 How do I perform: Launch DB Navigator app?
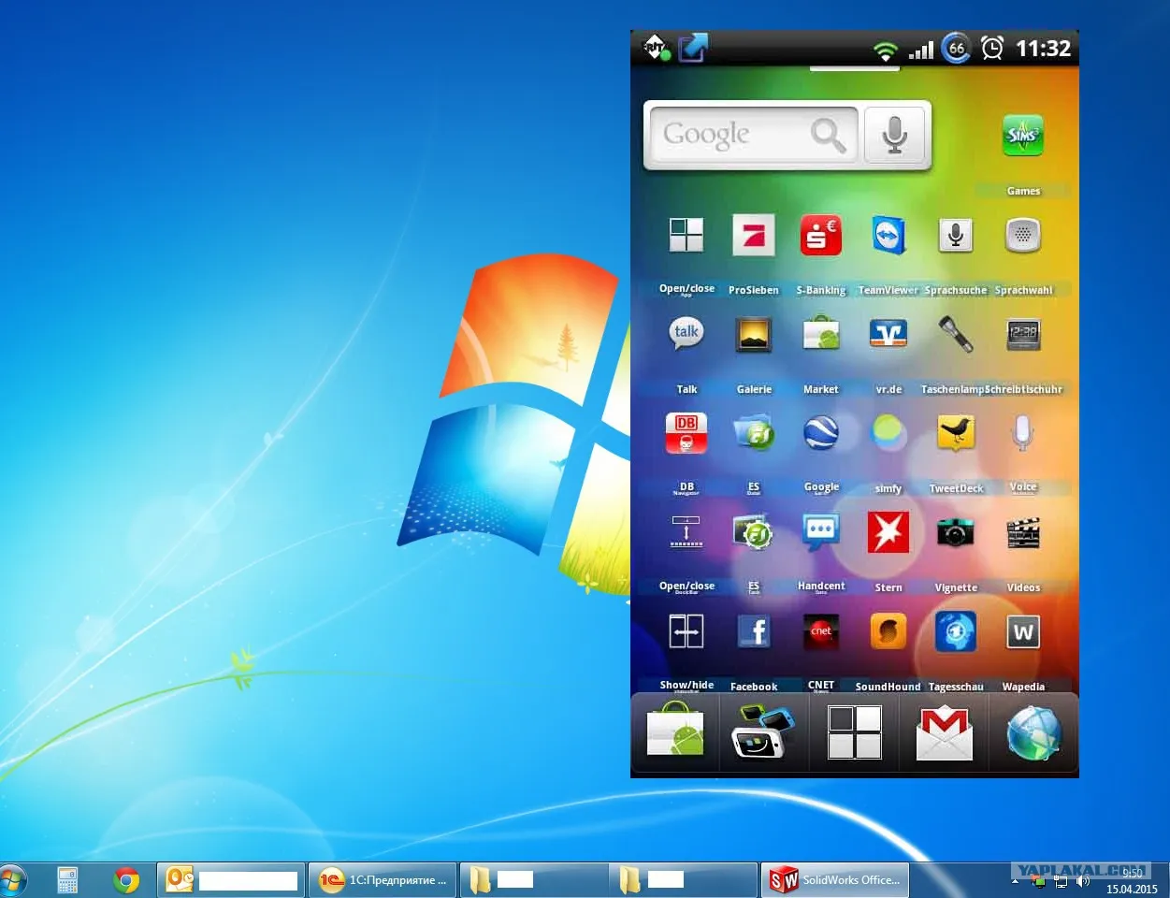tap(686, 433)
